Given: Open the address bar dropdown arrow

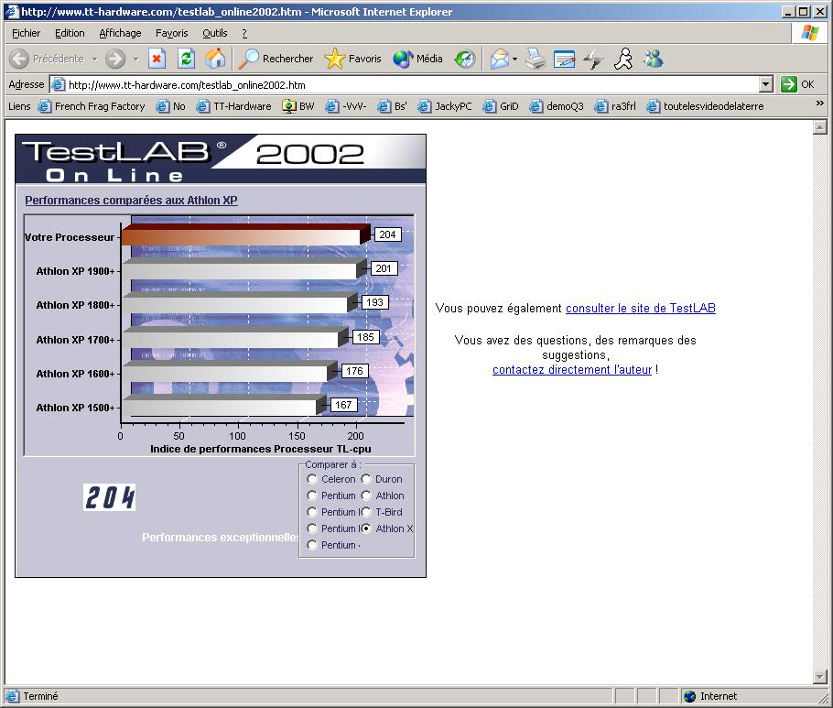Looking at the screenshot, I should tap(765, 84).
